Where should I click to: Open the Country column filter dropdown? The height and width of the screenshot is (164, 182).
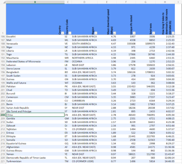62,33
